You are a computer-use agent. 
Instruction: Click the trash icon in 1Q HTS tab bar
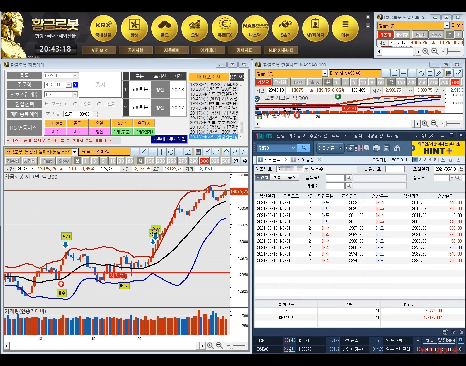point(450,160)
